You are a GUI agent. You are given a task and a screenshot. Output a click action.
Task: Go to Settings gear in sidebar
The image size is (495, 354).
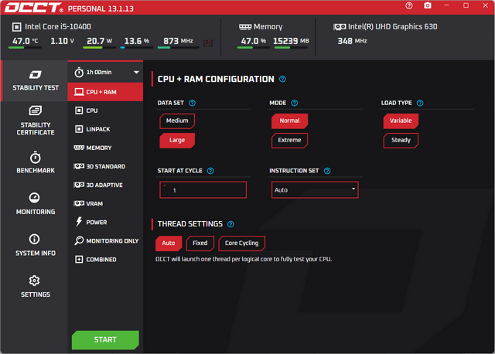coord(35,286)
